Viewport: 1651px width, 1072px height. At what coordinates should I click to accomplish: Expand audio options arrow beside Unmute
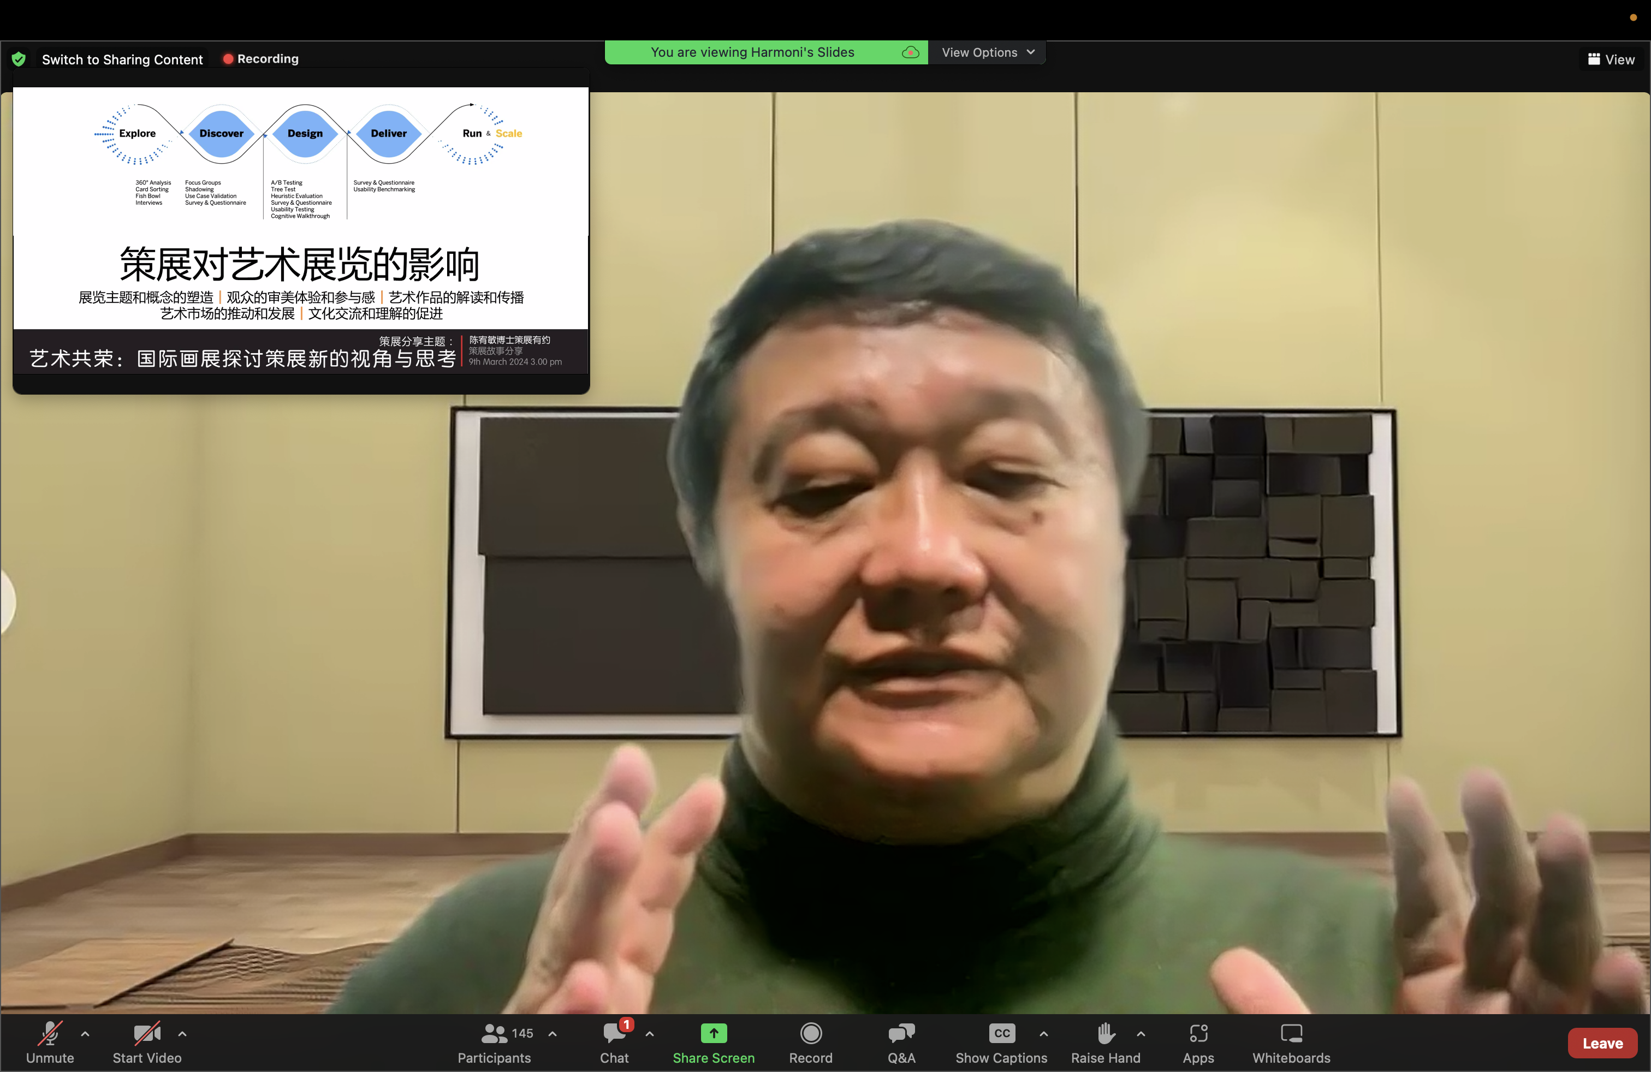click(85, 1033)
